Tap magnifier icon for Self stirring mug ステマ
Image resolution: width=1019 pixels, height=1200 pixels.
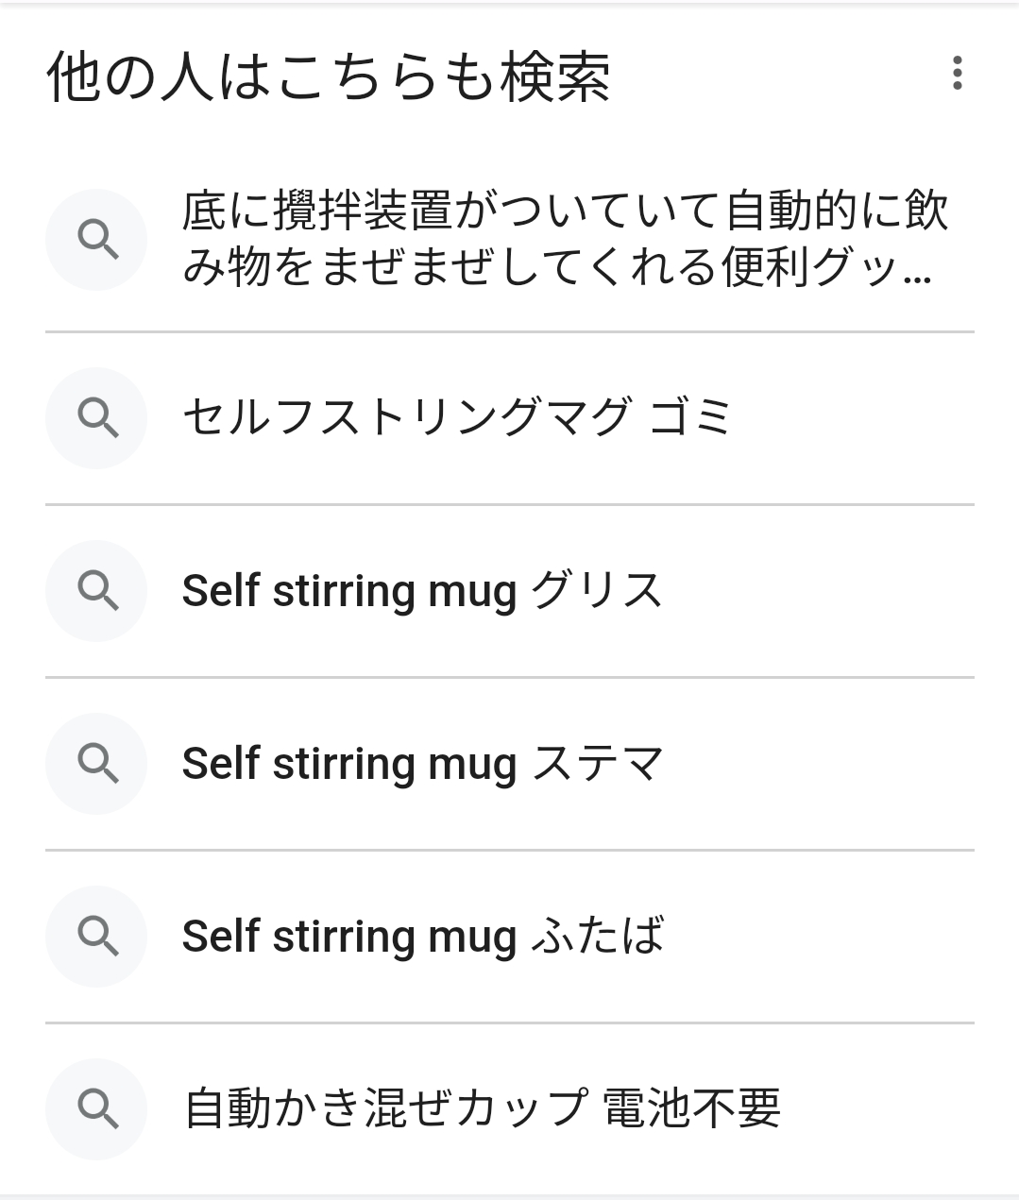pyautogui.click(x=96, y=763)
